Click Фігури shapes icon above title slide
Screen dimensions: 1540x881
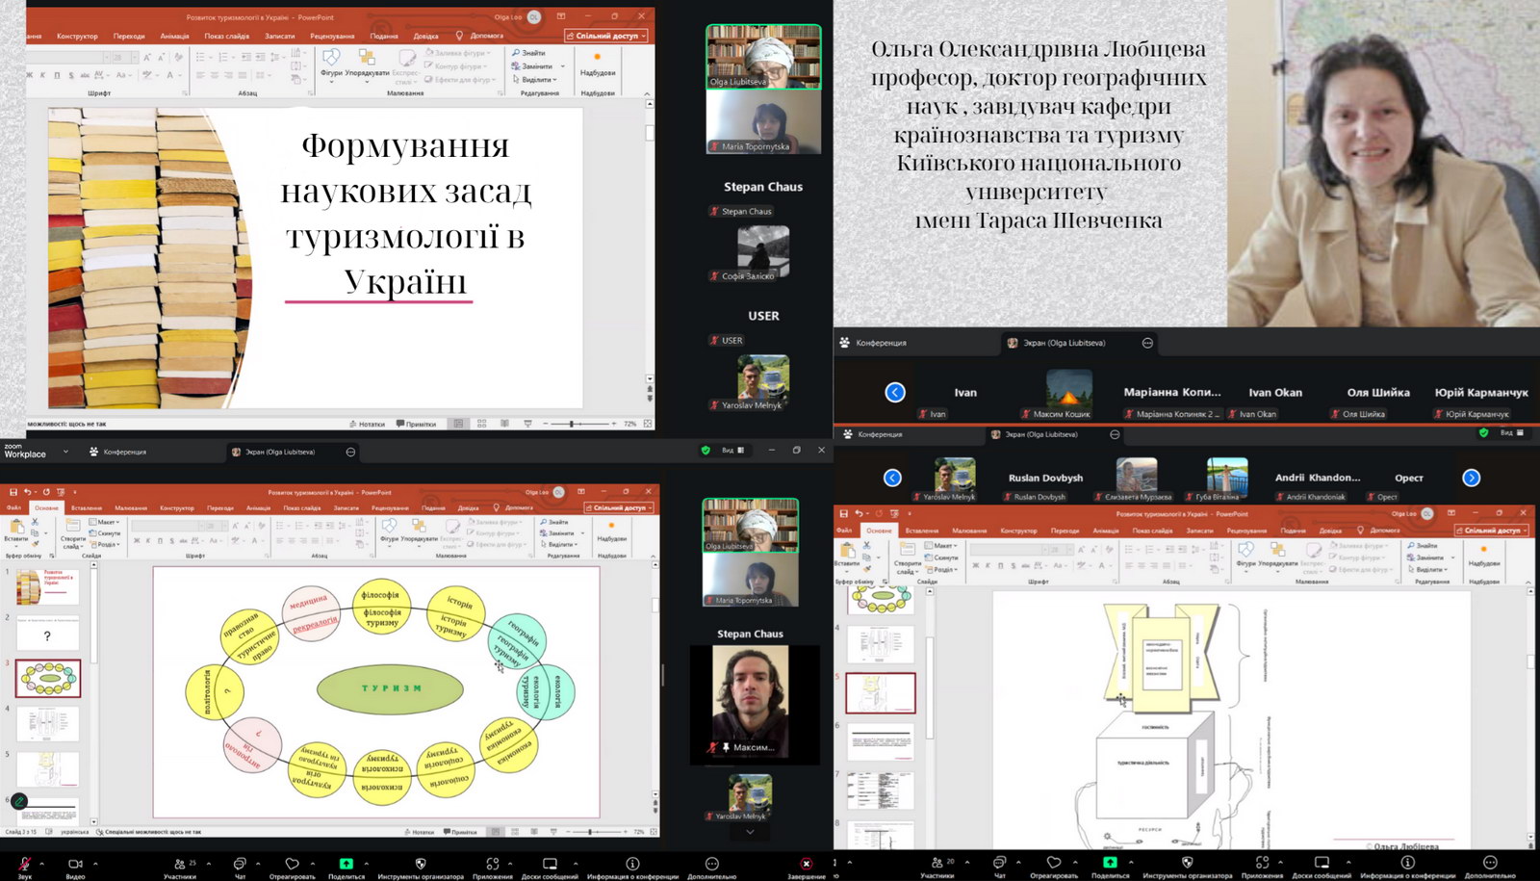coord(331,61)
